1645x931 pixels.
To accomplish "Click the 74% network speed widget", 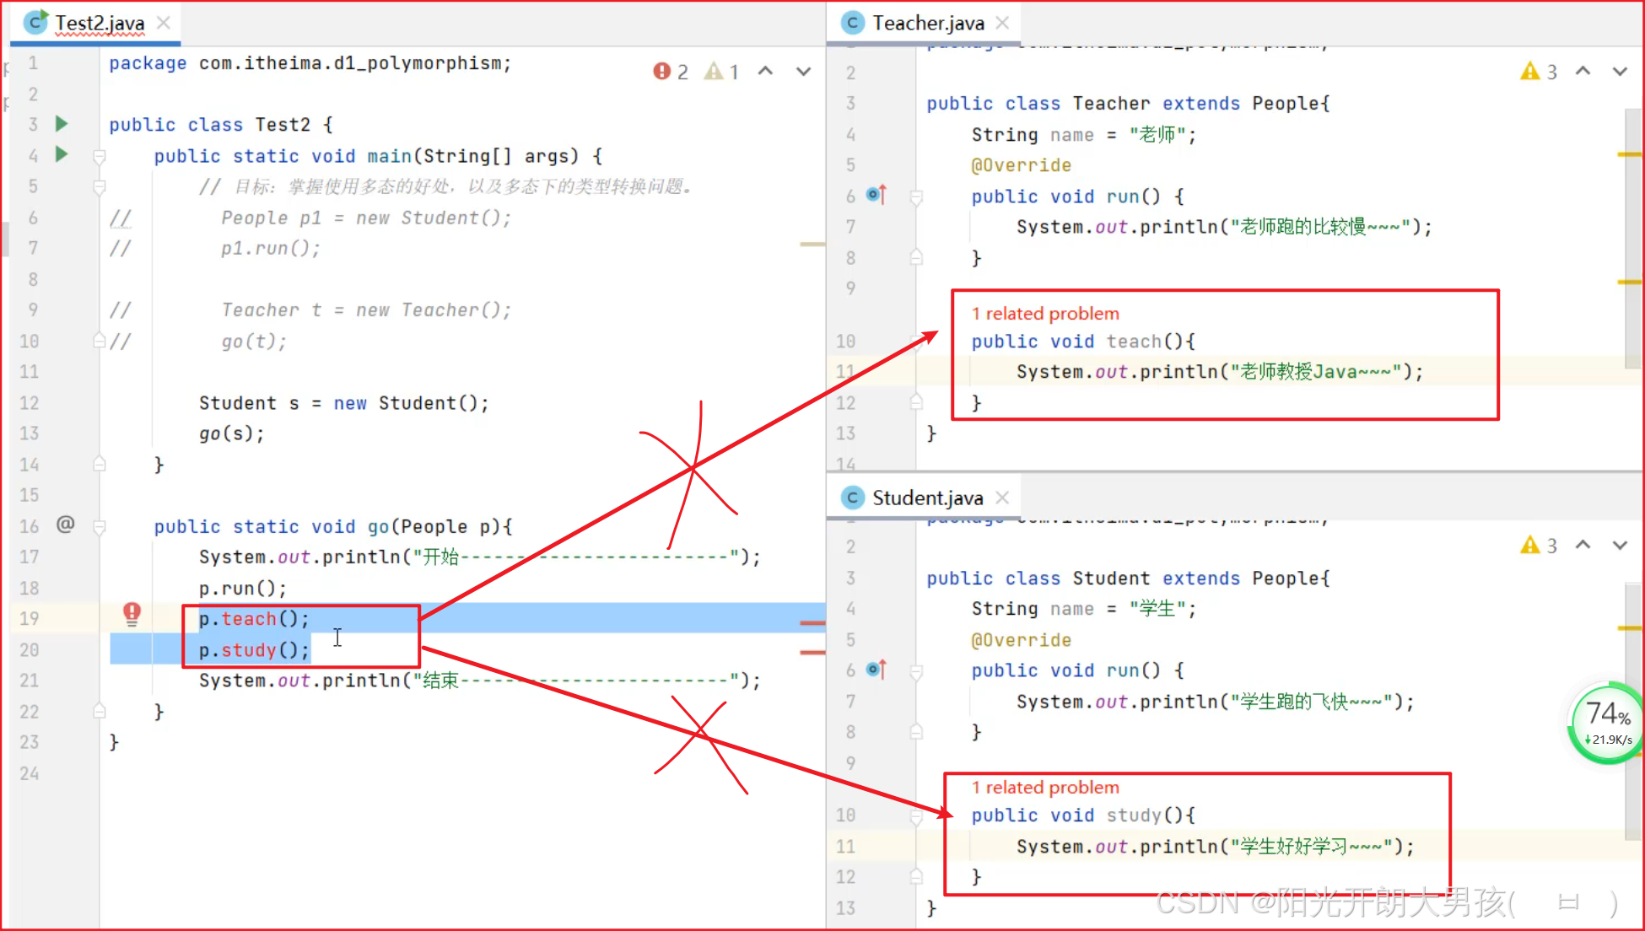I will pos(1607,722).
